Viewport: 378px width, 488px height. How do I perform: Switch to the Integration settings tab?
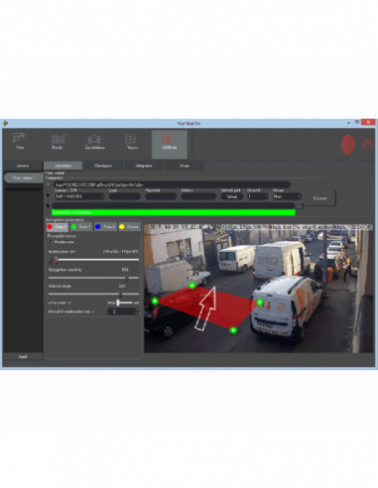144,166
